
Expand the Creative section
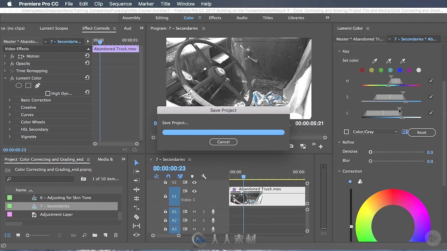pyautogui.click(x=9, y=107)
